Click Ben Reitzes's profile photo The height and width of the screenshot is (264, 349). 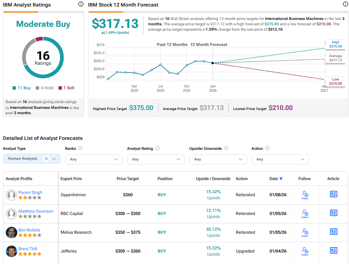coord(12,233)
